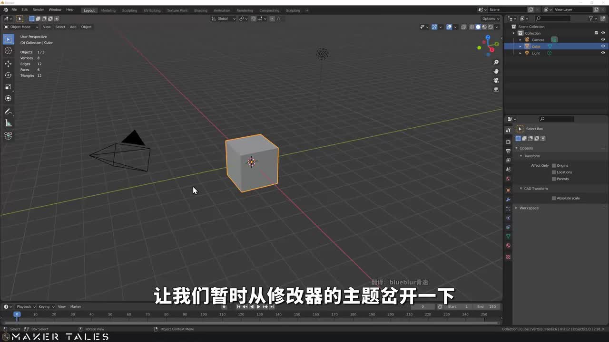Toggle camera view icon in viewport
The width and height of the screenshot is (609, 342).
(496, 80)
